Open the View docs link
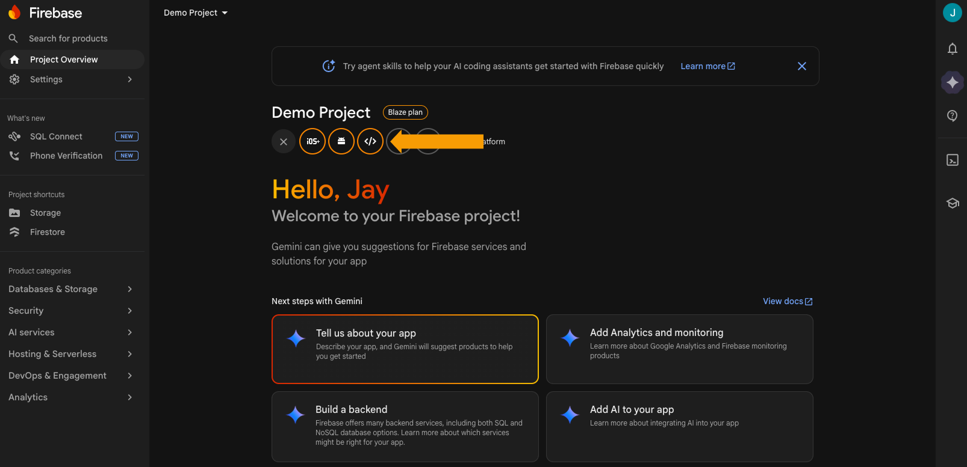 [788, 301]
